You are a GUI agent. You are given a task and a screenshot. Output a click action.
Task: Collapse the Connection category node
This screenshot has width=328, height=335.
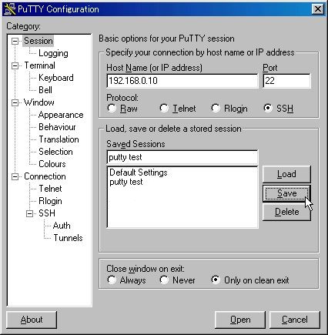(x=15, y=176)
